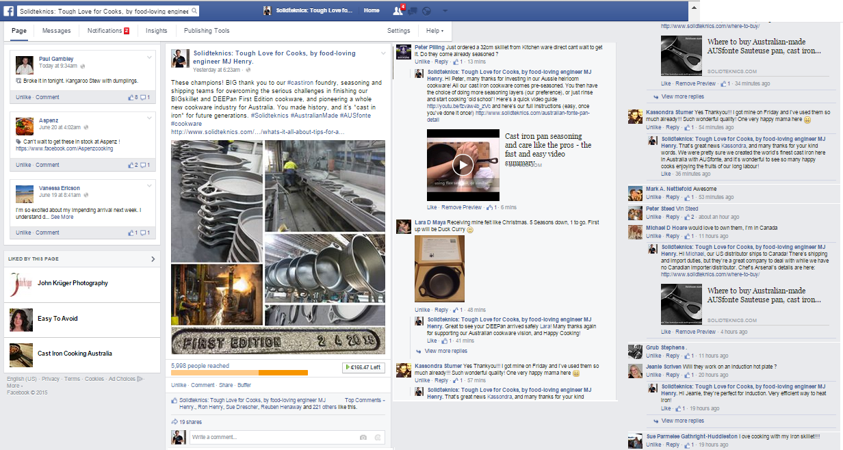Viewport: 843px width, 450px height.
Task: Open the Messages tab
Action: (56, 31)
